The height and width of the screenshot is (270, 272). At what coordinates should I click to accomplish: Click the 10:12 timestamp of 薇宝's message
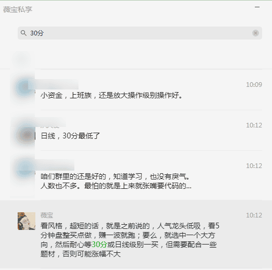254,215
